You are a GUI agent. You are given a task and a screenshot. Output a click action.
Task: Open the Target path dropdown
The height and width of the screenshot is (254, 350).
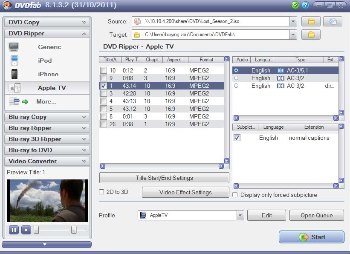tap(293, 35)
